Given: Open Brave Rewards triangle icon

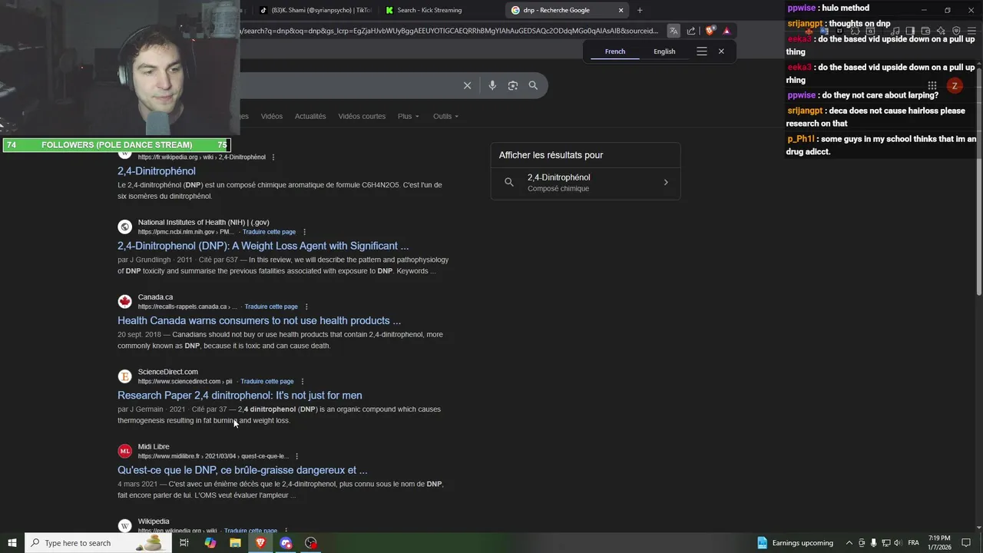Looking at the screenshot, I should (x=726, y=31).
